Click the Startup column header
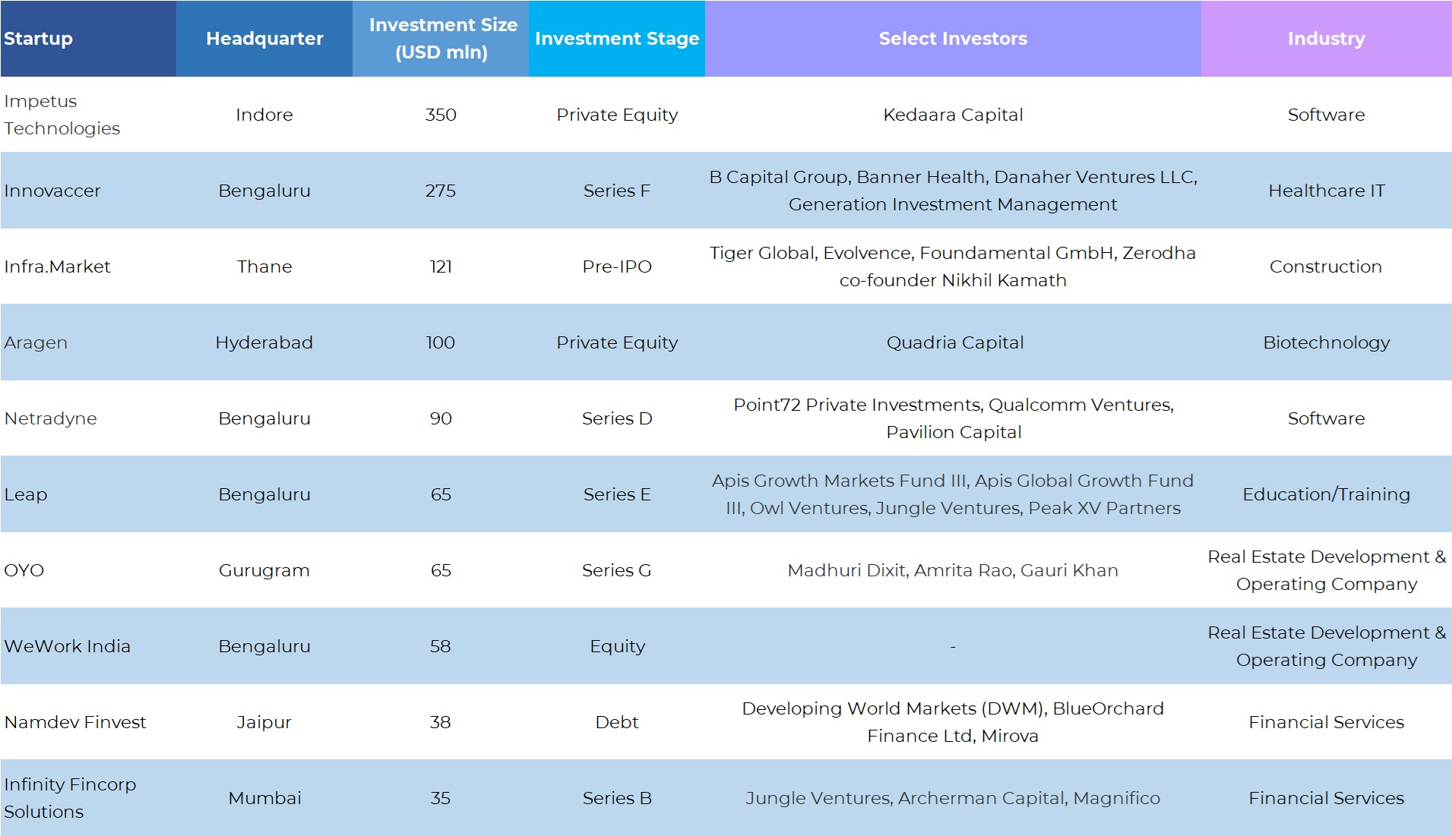Screen dimensions: 1452x836 pos(39,39)
